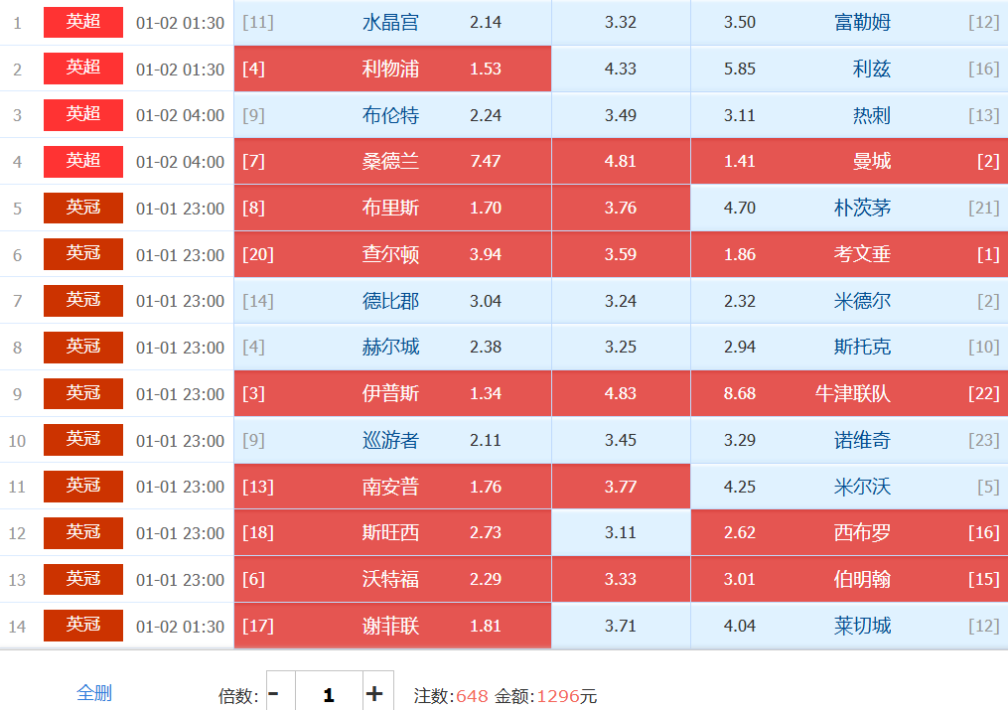Click the 英冠 league tag in 查尔顿 row
Screen dimensions: 1008x710
point(83,254)
